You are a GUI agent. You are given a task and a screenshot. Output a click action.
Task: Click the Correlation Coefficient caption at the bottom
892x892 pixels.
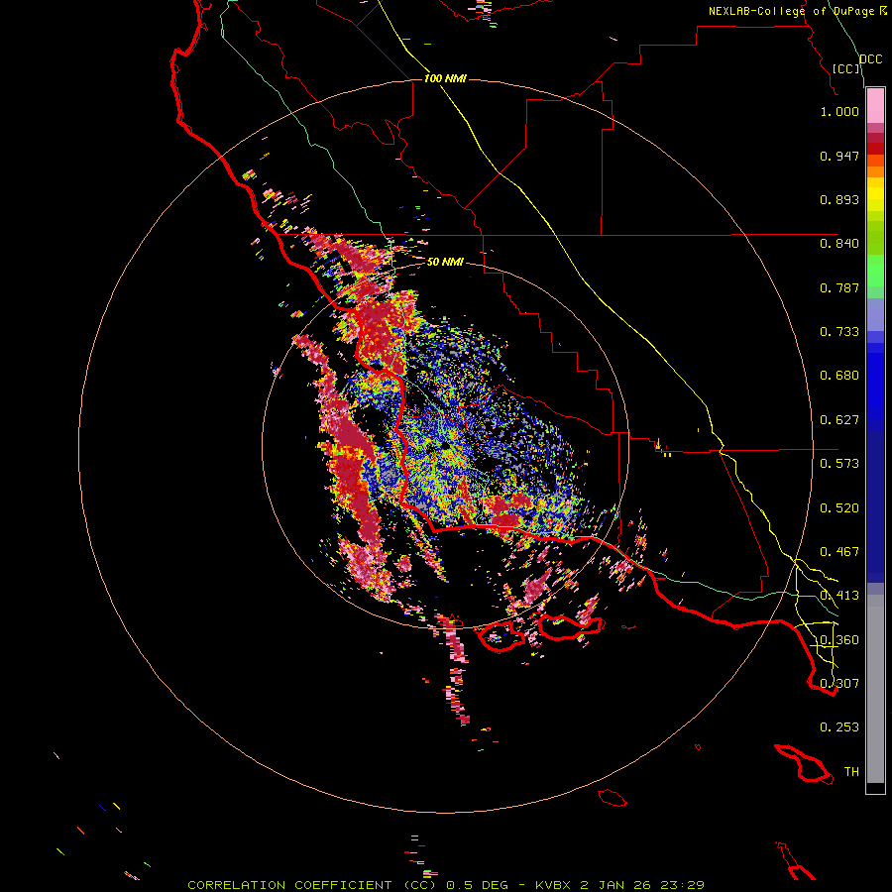446,885
